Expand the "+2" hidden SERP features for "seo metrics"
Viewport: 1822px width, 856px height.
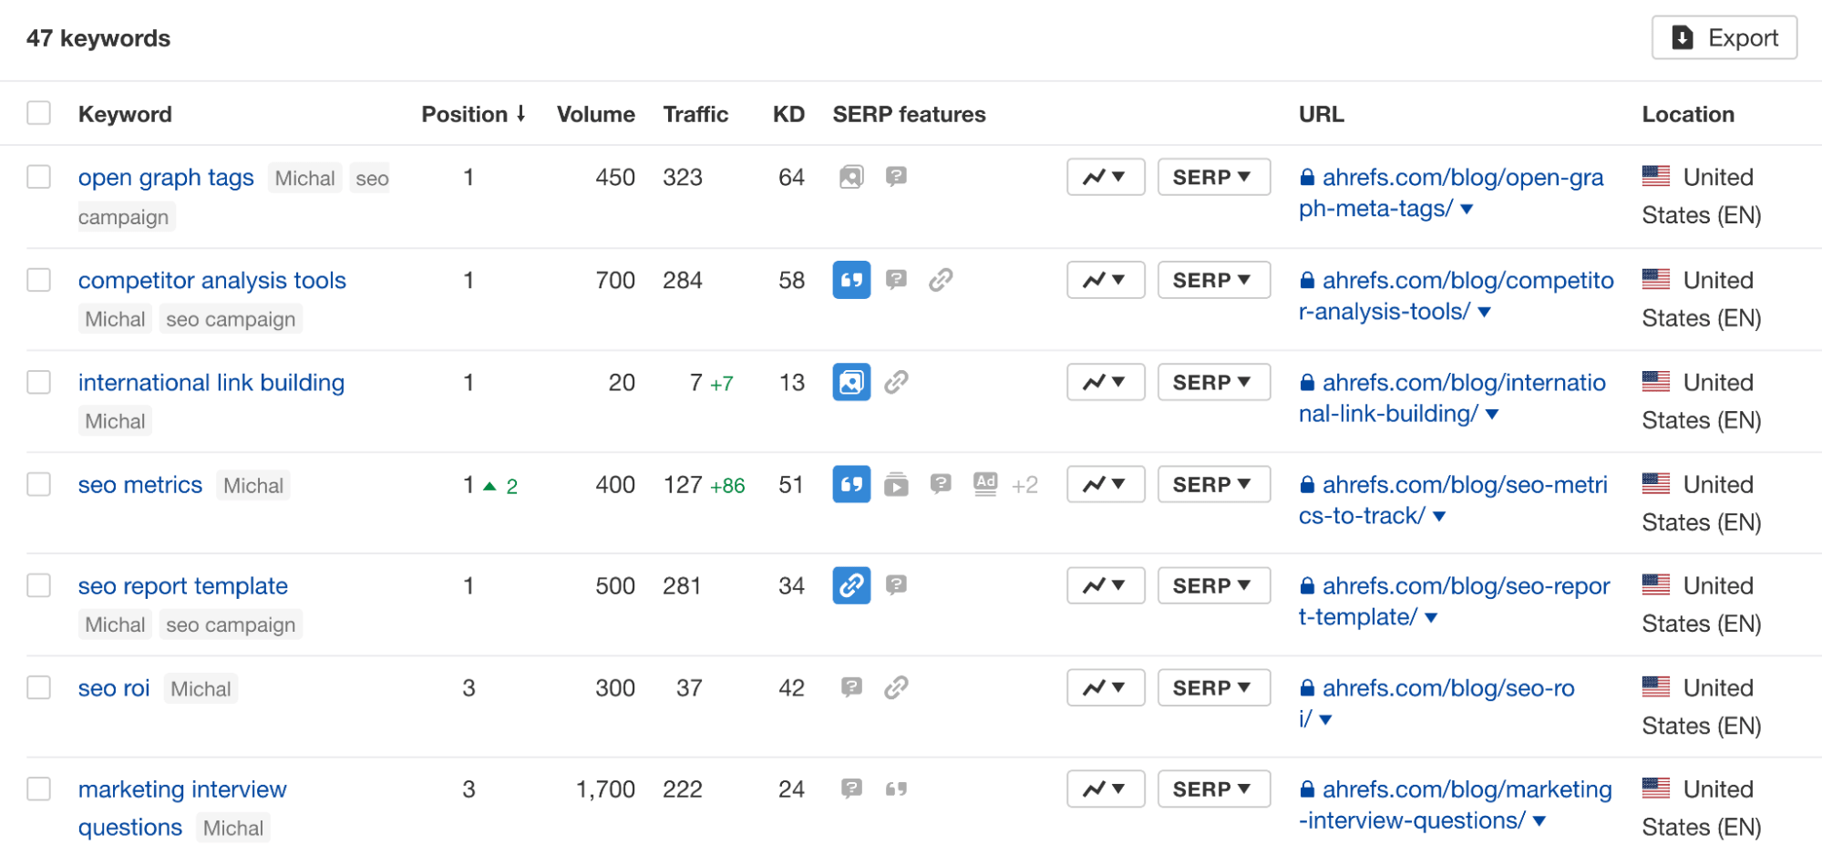1024,484
